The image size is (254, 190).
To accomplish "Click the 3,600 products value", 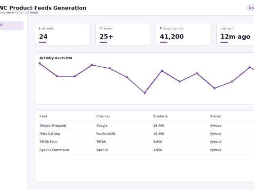I will coord(158,150).
